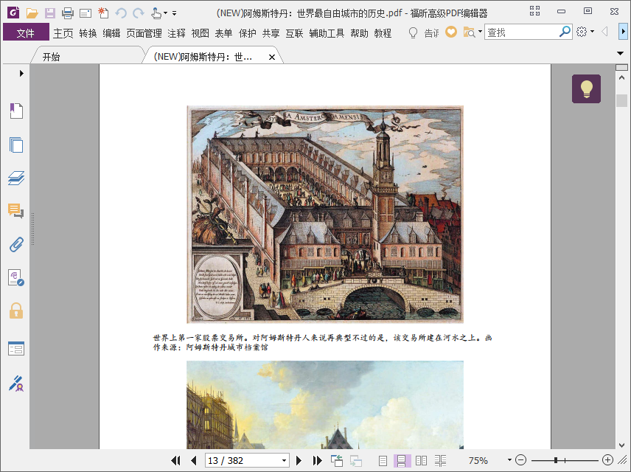Open the search settings gear
631x472 pixels.
(582, 32)
